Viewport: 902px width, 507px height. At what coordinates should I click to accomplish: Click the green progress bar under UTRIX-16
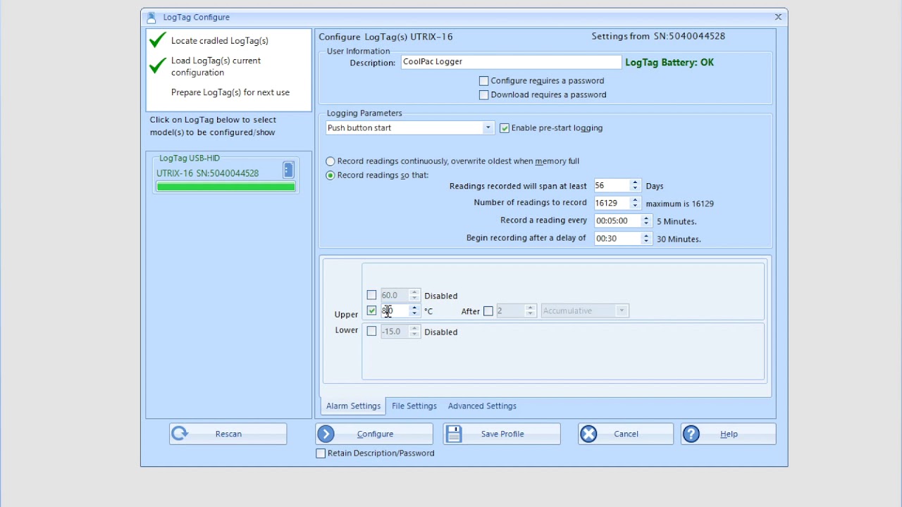pyautogui.click(x=225, y=187)
